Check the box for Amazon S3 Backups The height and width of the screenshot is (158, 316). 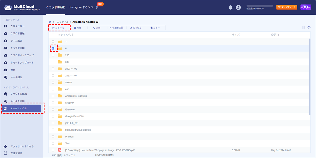(53, 96)
